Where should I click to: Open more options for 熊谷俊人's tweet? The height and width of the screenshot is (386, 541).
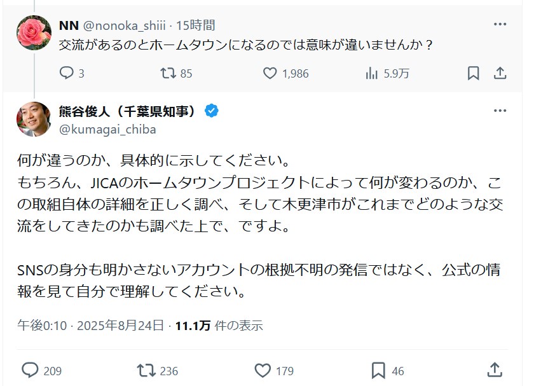[500, 111]
